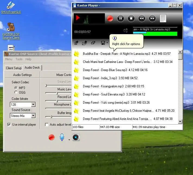Select the OGG codec radio button
The width and height of the screenshot is (193, 175).
pos(16,93)
